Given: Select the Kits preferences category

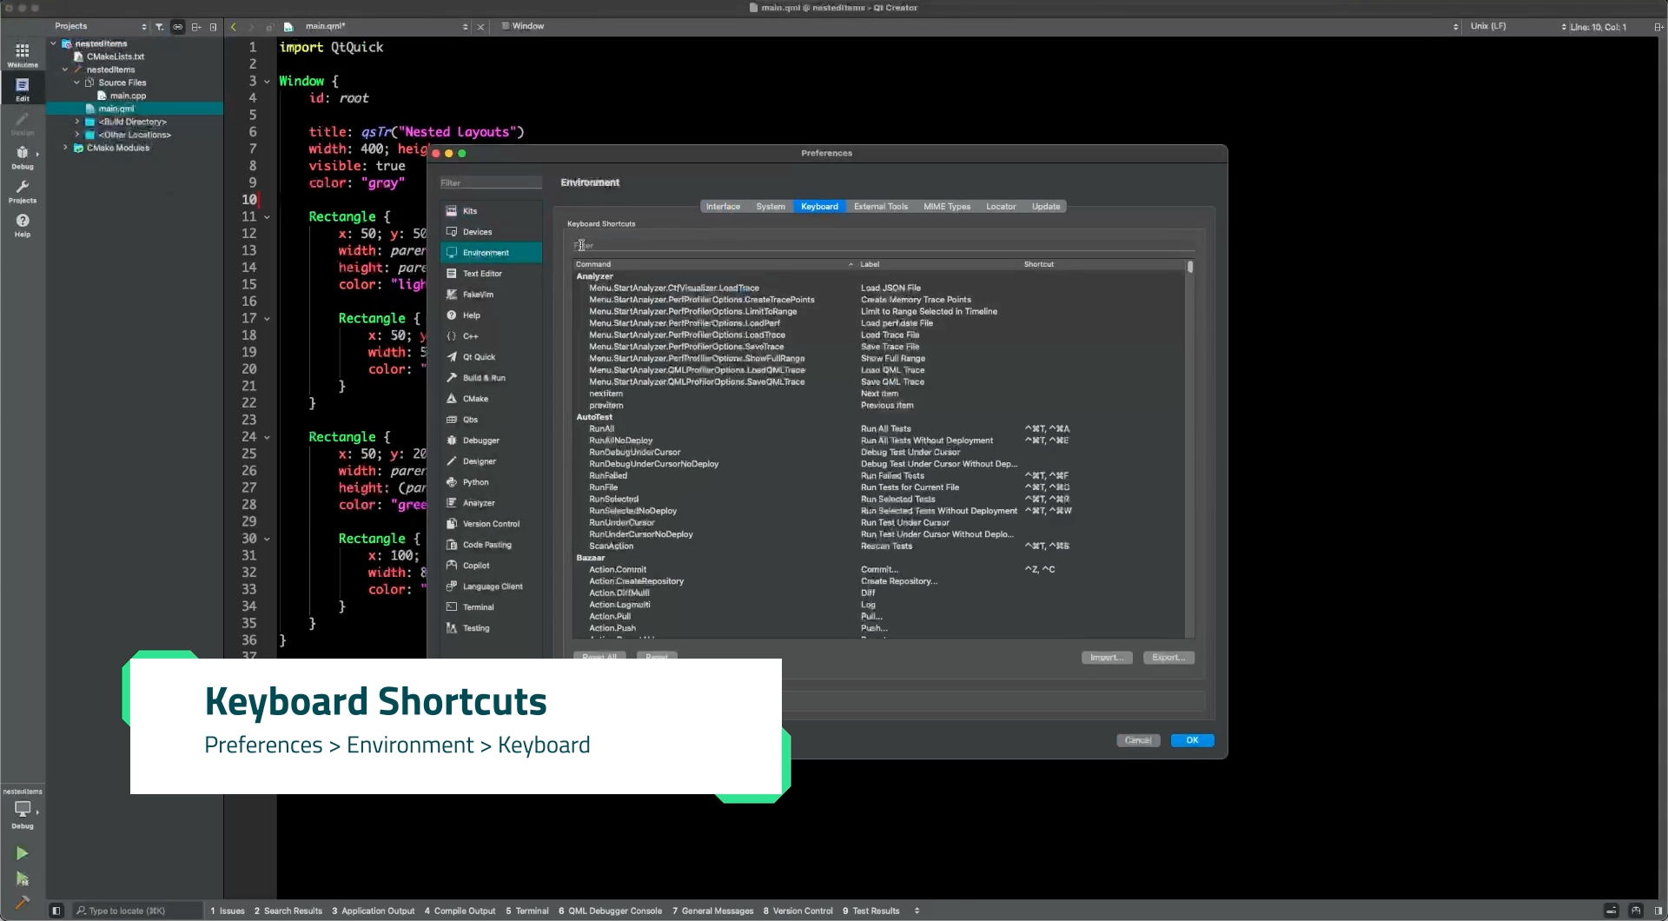Looking at the screenshot, I should pyautogui.click(x=470, y=211).
